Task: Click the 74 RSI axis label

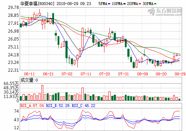Action: pos(16,111)
